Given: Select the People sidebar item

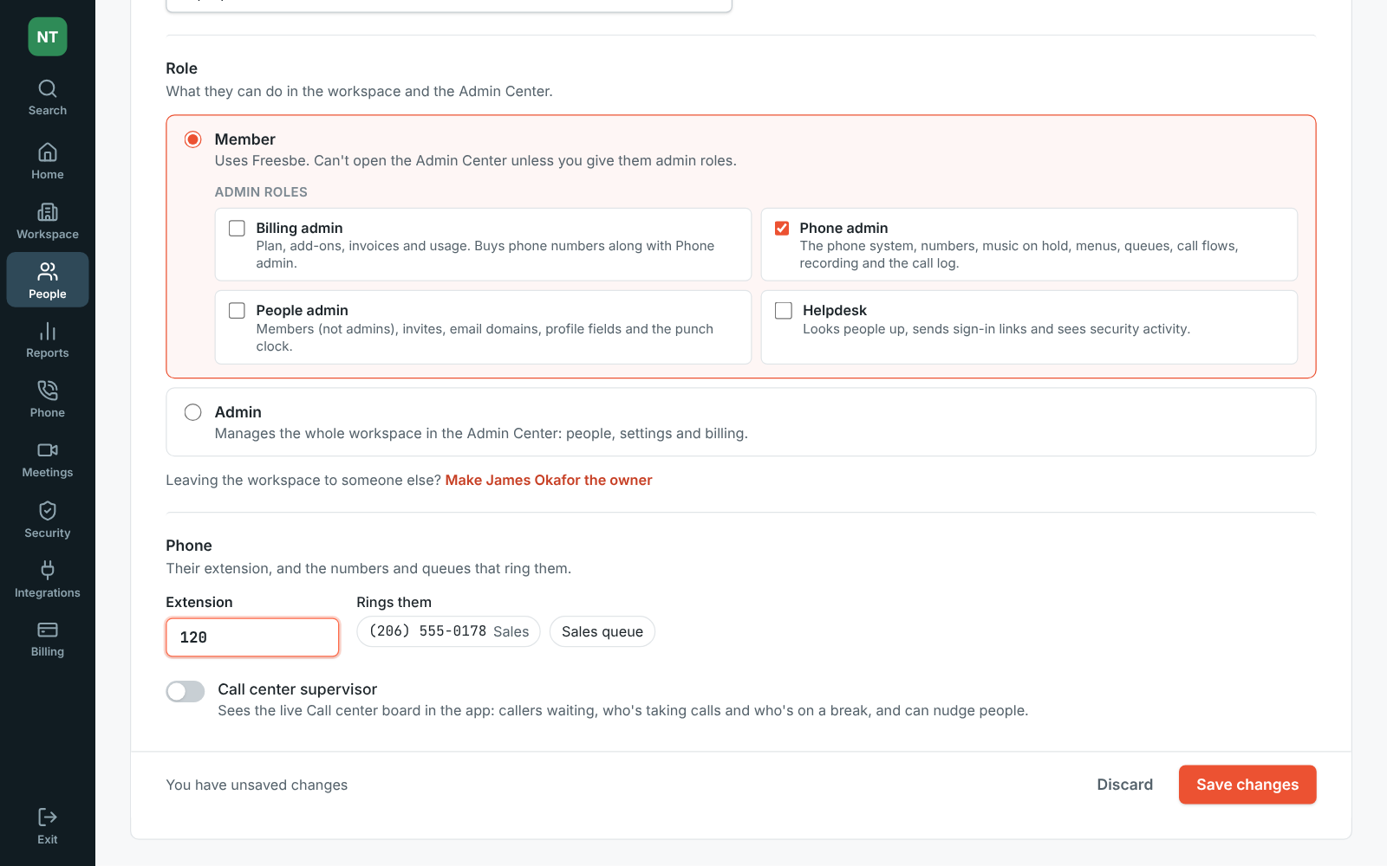Looking at the screenshot, I should pyautogui.click(x=48, y=281).
